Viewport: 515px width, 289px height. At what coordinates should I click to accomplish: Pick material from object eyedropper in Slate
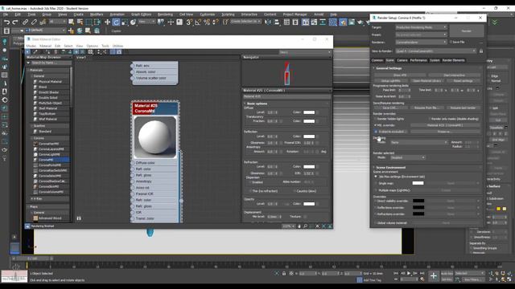coord(35,51)
